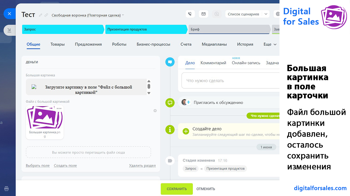Image resolution: width=350 pixels, height=196 pixels.
Task: Click the Большая картинка.png thumbnail
Action: pos(45,120)
